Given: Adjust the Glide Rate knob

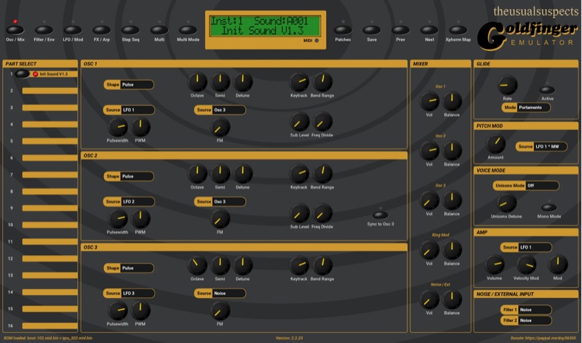Looking at the screenshot, I should (507, 85).
